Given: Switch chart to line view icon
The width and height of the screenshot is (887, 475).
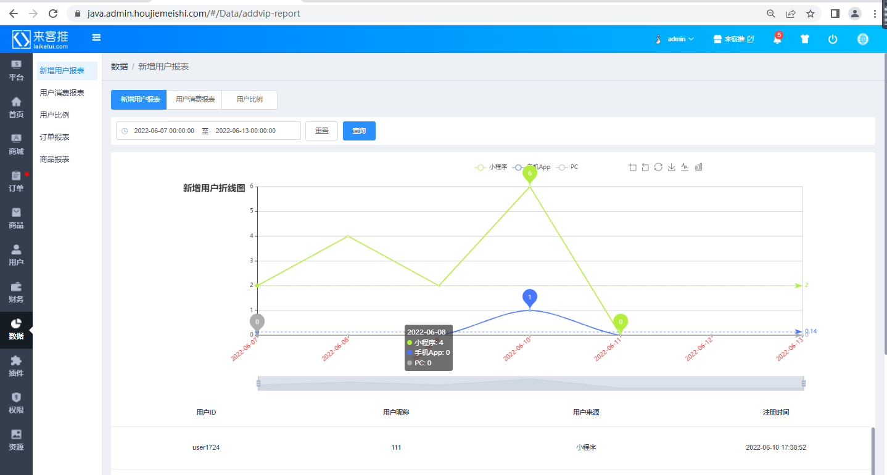Looking at the screenshot, I should [685, 167].
